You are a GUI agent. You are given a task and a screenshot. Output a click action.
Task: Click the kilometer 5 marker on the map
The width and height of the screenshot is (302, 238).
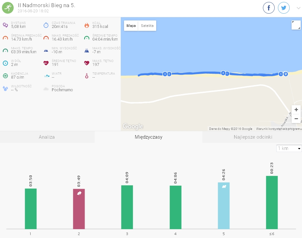[x=281, y=74]
